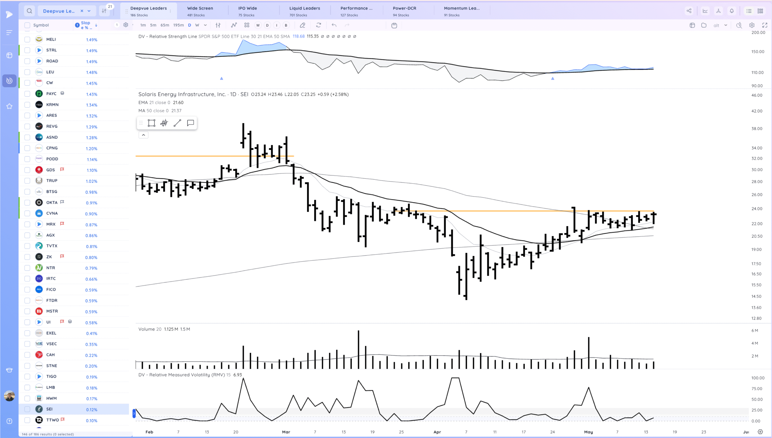Click the eraser tool icon
This screenshot has width=772, height=438.
[x=302, y=25]
